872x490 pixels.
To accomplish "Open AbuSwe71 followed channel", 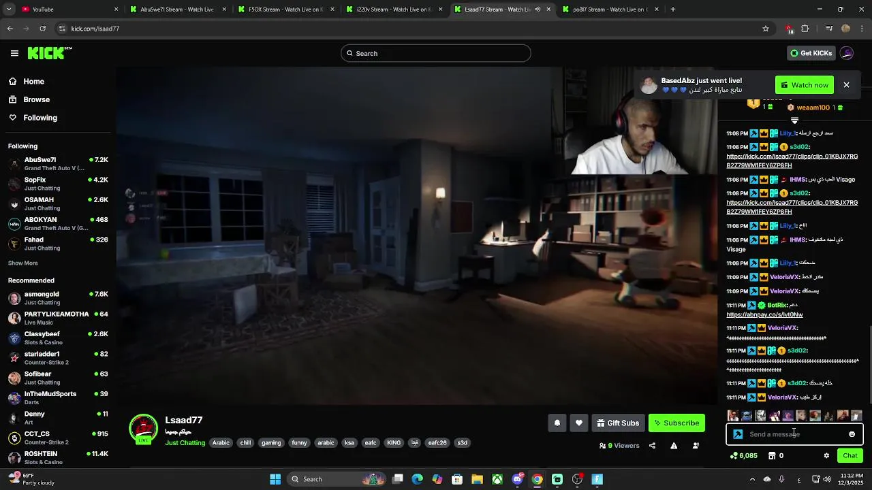I will tap(58, 163).
